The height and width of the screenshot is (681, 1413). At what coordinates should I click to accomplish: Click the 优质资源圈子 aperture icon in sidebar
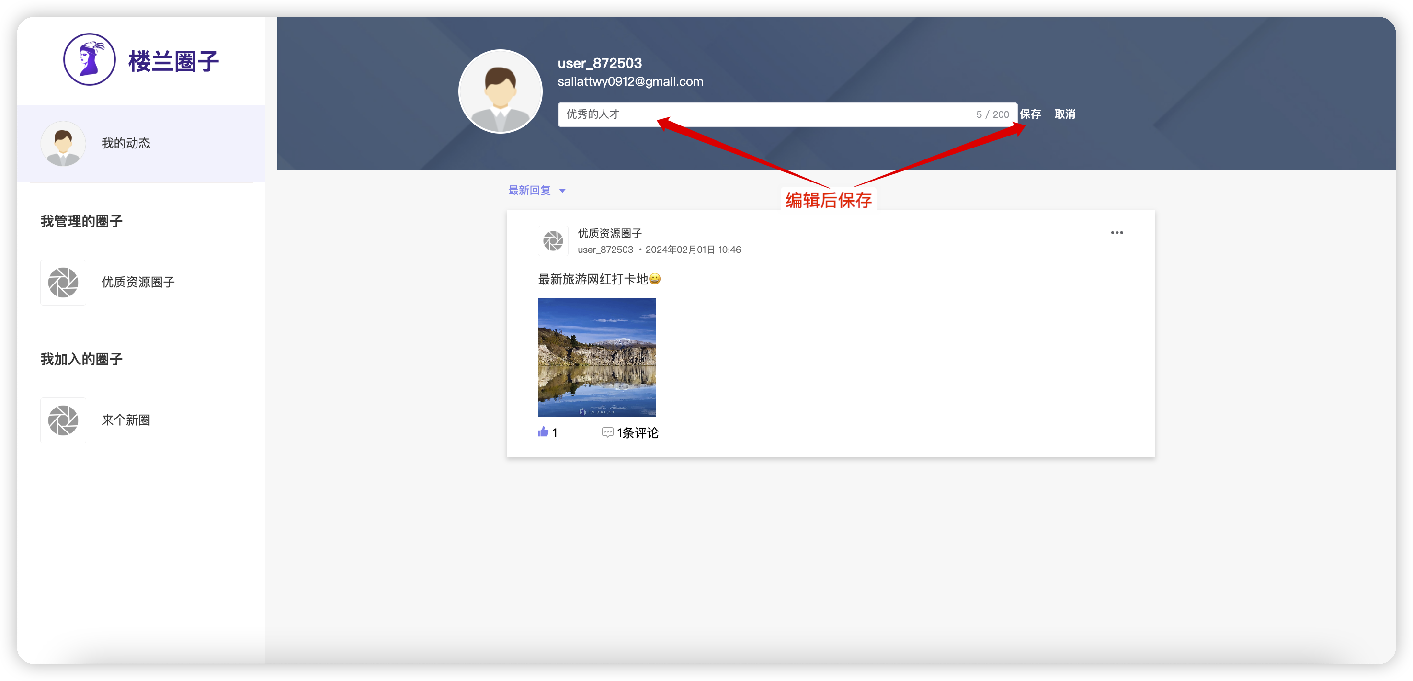pyautogui.click(x=63, y=283)
